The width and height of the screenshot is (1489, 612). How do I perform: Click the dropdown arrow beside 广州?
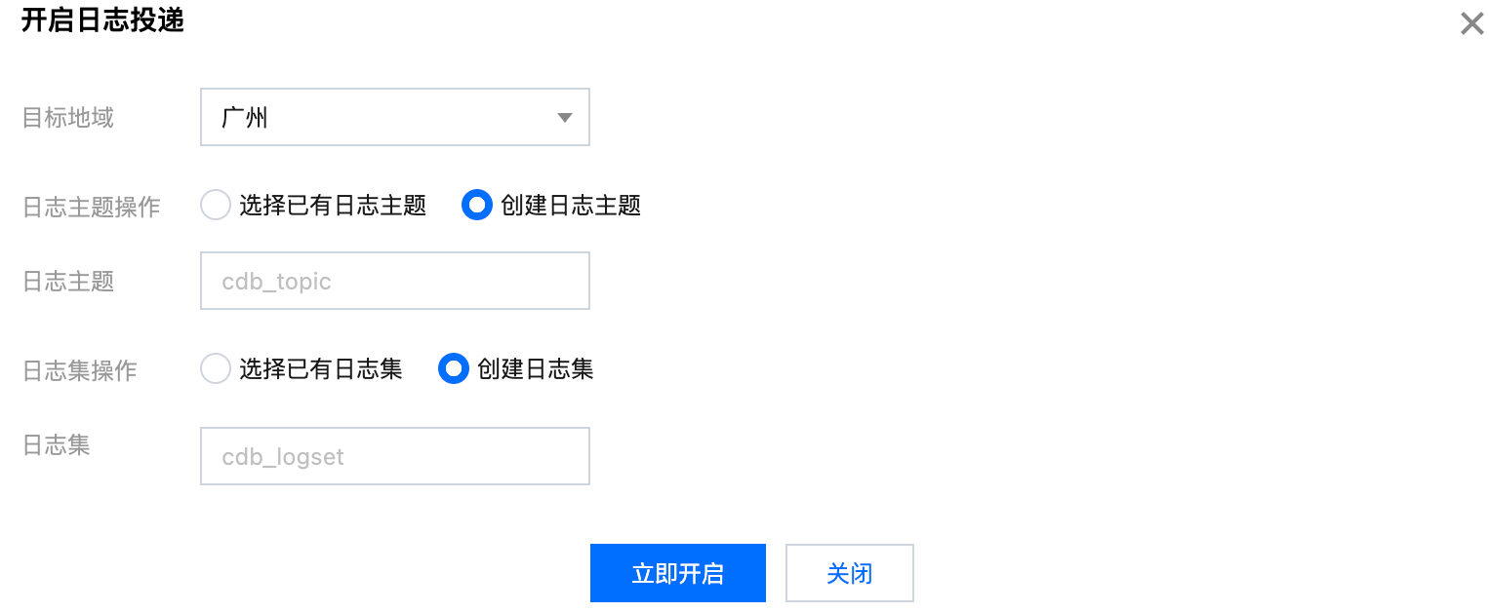(x=564, y=118)
